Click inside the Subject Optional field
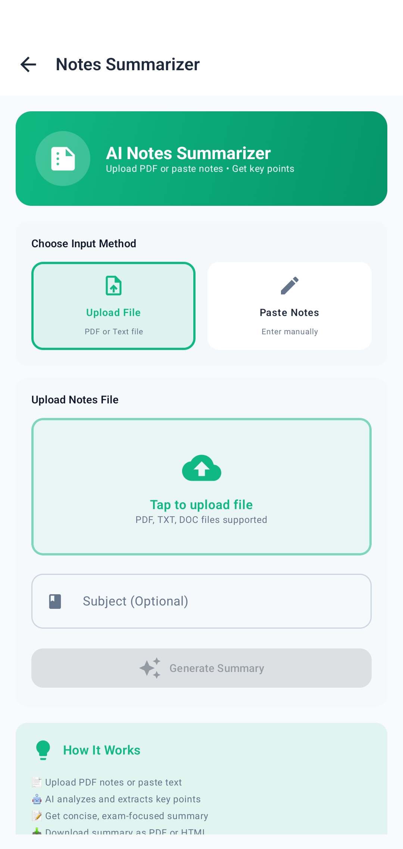 pos(201,601)
